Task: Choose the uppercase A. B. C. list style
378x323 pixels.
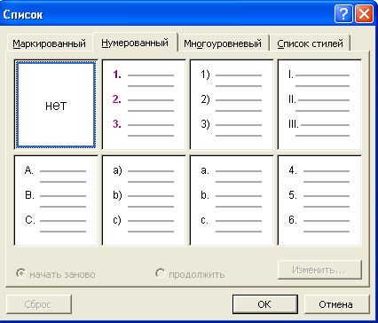Action: [x=56, y=201]
